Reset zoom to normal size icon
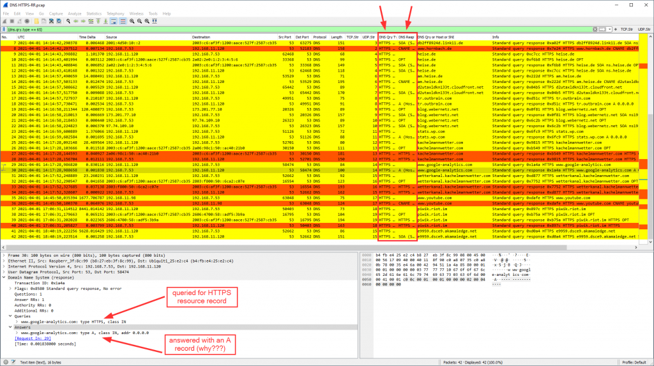This screenshot has width=654, height=366. coord(147,21)
